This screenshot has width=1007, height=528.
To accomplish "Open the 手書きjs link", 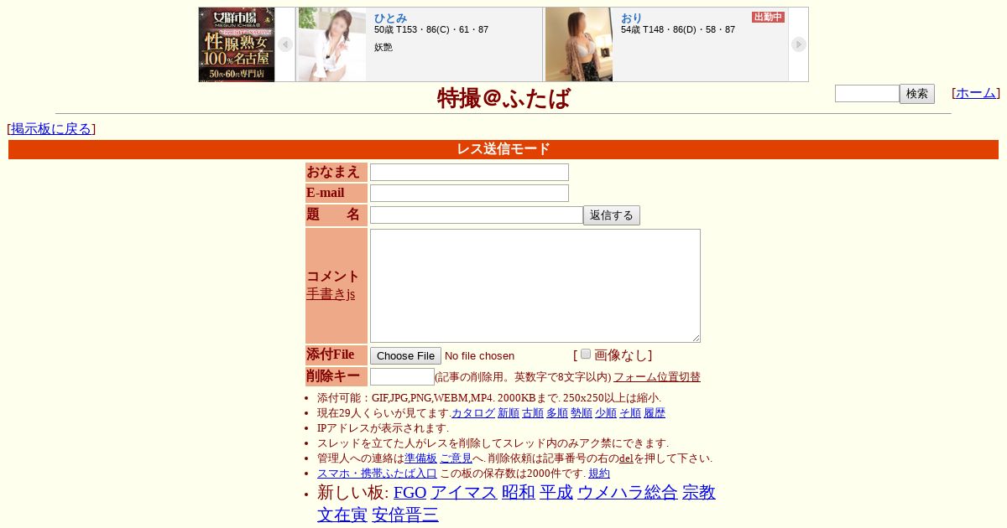I will [331, 294].
